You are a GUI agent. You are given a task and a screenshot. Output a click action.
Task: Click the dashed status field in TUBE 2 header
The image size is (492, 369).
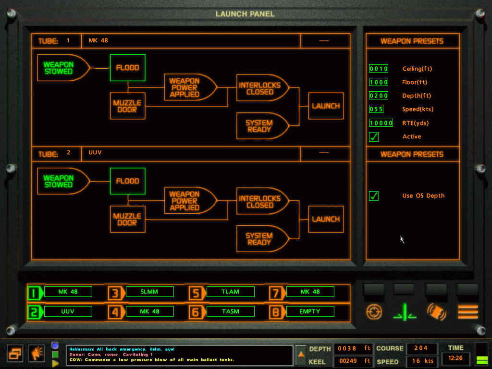tap(325, 154)
